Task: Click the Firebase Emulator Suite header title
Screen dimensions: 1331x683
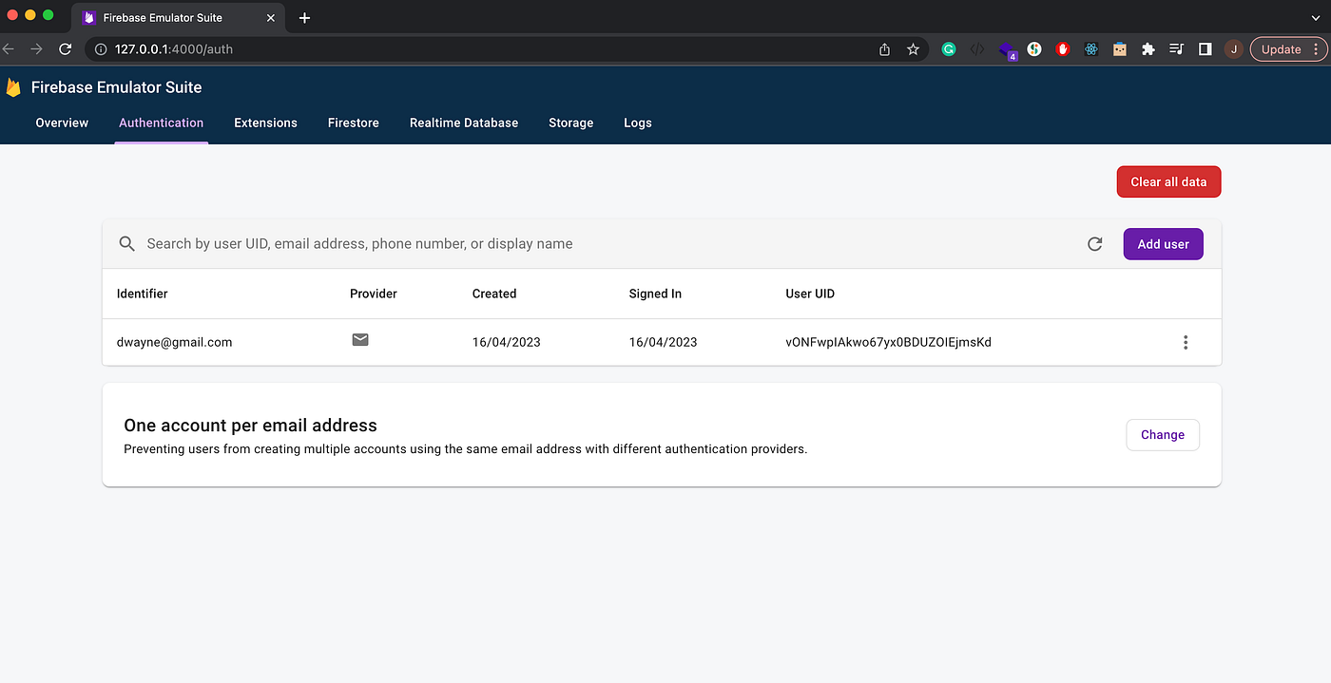Action: click(117, 87)
